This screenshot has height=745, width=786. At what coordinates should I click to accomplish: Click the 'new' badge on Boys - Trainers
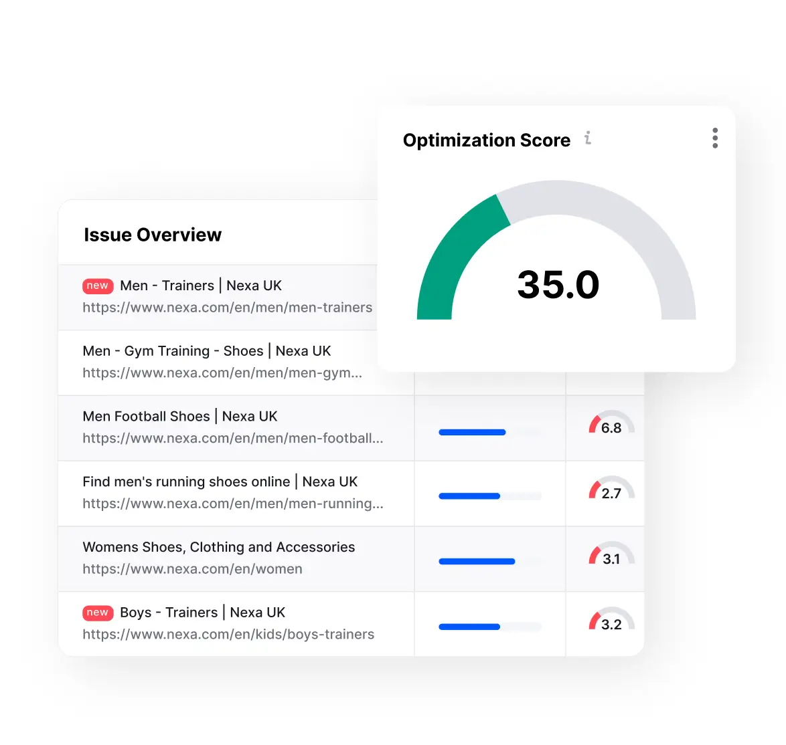tap(98, 613)
